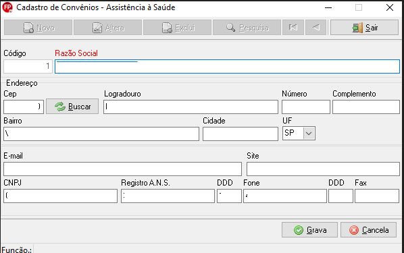
Task: Click the Altera toolbar button
Action: [x=107, y=27]
